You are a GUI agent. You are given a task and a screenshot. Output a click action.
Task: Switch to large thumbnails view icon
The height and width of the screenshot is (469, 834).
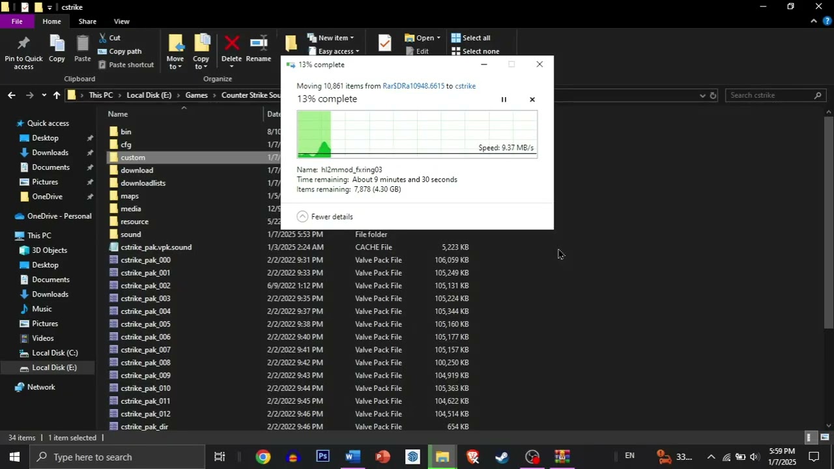tap(825, 438)
